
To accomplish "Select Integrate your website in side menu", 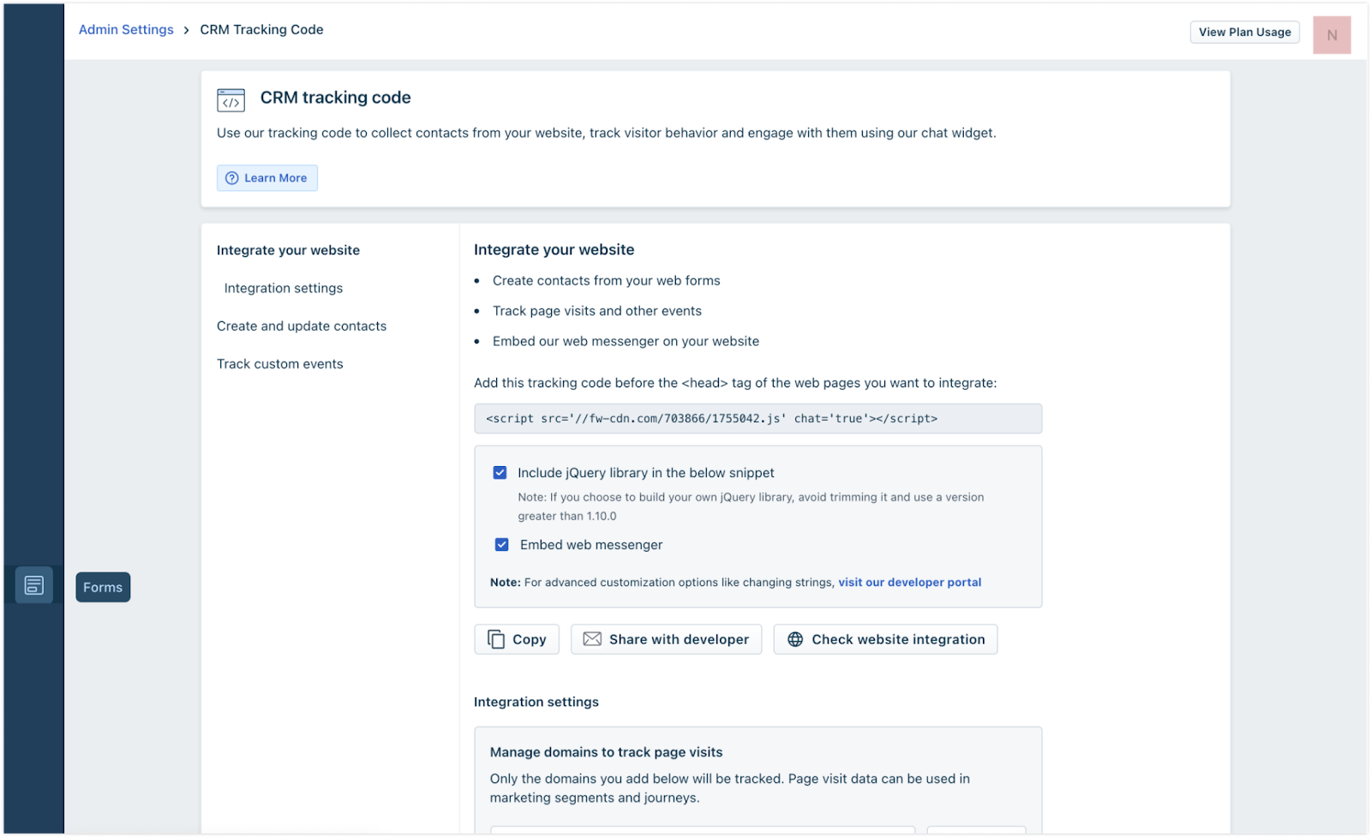I will tap(288, 250).
